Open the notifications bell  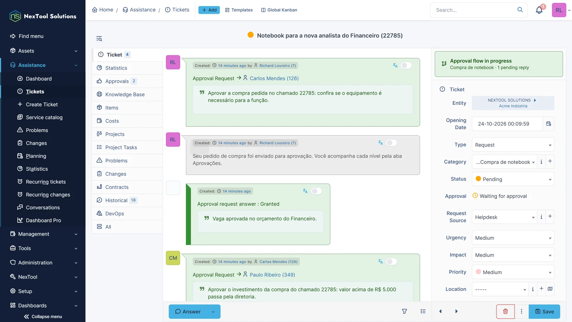click(x=539, y=10)
